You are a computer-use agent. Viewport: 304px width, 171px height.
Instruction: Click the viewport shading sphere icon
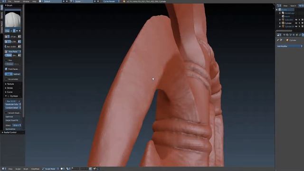(x=62, y=169)
